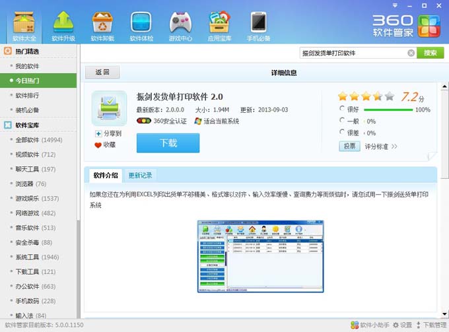This screenshot has width=449, height=332.
Task: Open 系统工具 (1946) category
Action: tap(38, 257)
